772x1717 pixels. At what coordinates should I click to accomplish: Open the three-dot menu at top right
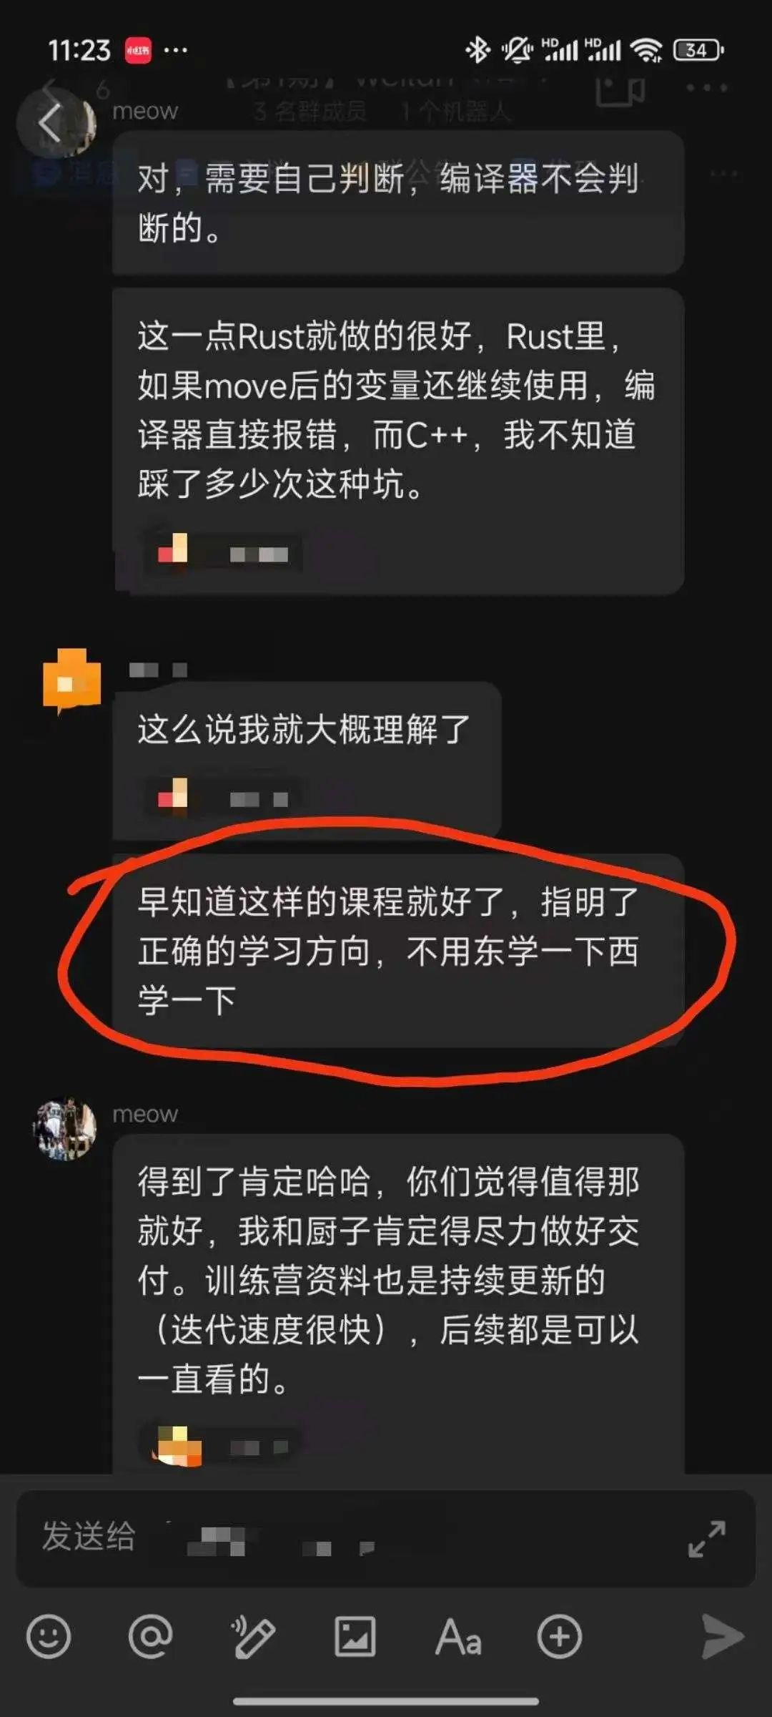[707, 88]
